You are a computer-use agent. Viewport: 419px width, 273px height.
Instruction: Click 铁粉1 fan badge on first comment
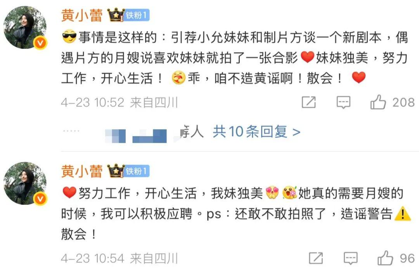pyautogui.click(x=137, y=15)
